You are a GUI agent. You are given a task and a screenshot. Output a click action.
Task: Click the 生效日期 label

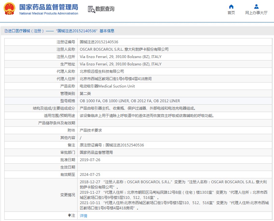click(68, 167)
